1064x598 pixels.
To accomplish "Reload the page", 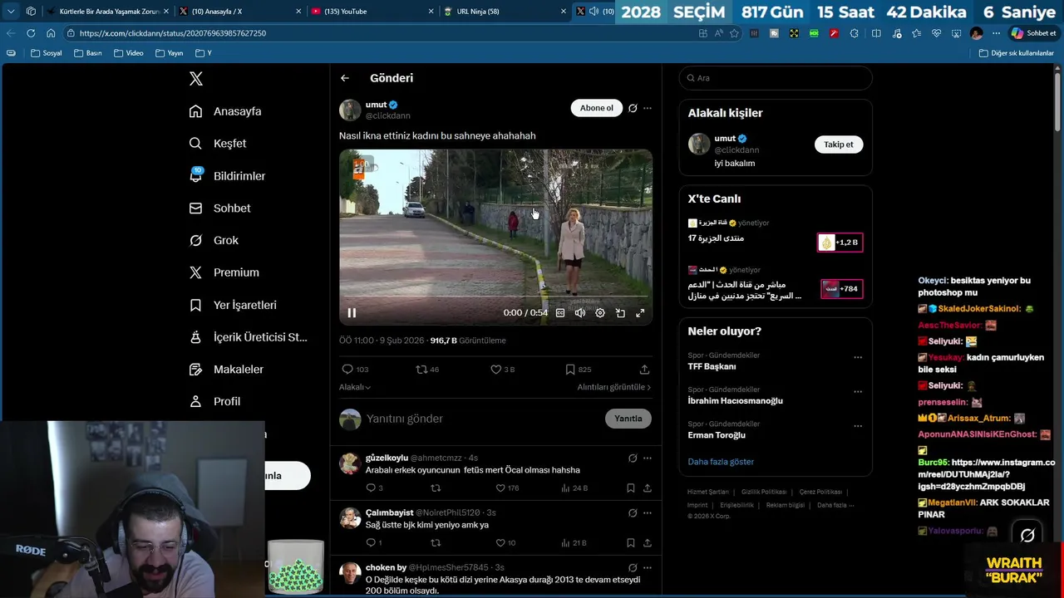I will pyautogui.click(x=31, y=33).
